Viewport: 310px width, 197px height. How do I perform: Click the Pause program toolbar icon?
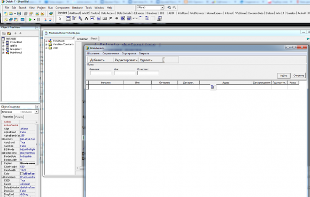pyautogui.click(x=38, y=20)
